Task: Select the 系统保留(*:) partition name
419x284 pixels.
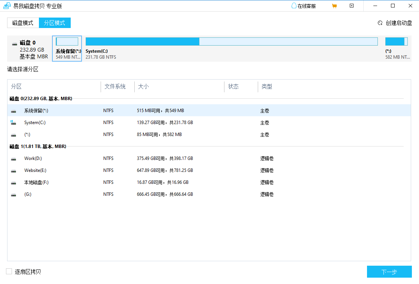Action: (36, 111)
